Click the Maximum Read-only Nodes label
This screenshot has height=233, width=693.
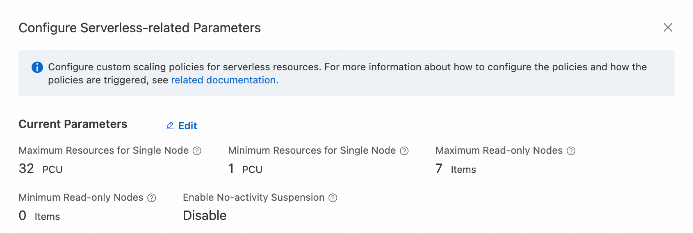pyautogui.click(x=499, y=150)
